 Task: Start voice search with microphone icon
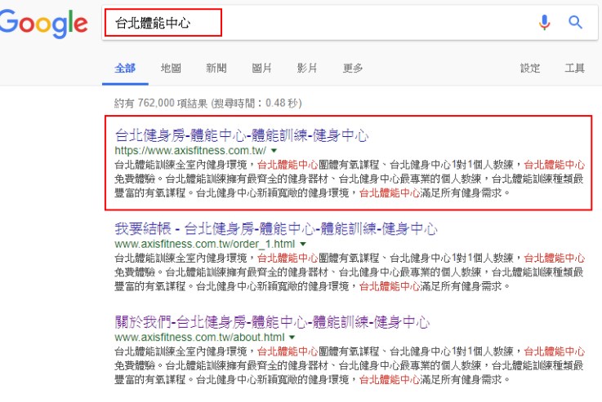click(544, 22)
